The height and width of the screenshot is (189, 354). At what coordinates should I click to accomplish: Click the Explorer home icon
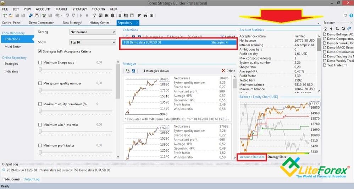click(325, 29)
